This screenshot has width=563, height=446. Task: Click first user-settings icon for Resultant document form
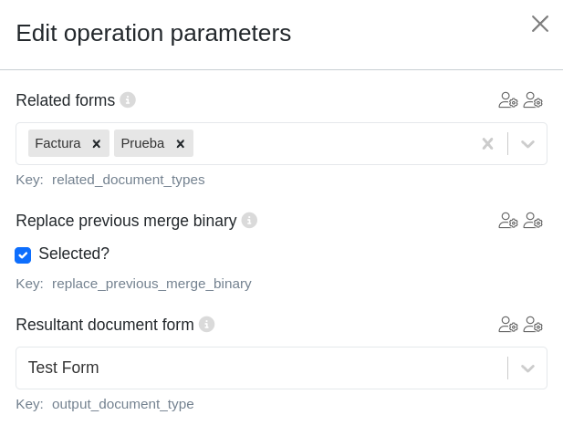[508, 325]
